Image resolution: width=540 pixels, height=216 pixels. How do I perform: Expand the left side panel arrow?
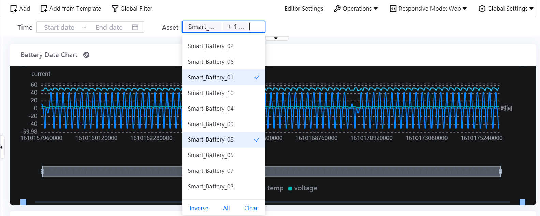tap(2, 147)
